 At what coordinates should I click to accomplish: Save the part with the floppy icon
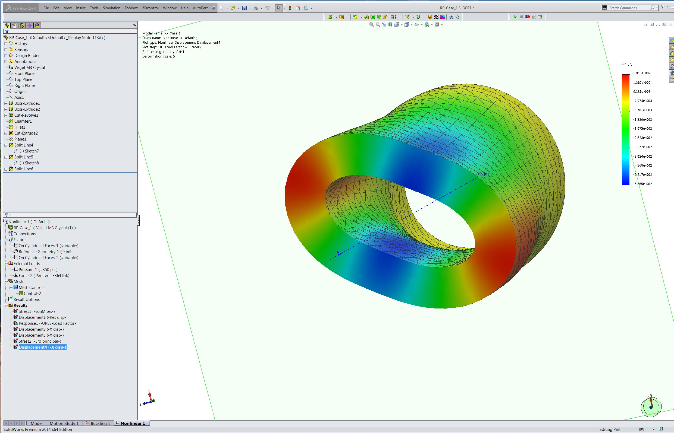click(244, 8)
